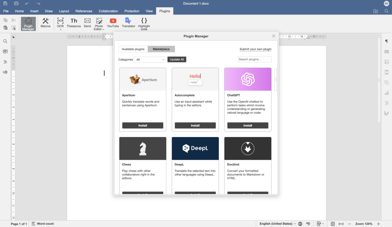
Task: Follow the Submit your own plugin link
Action: click(255, 49)
